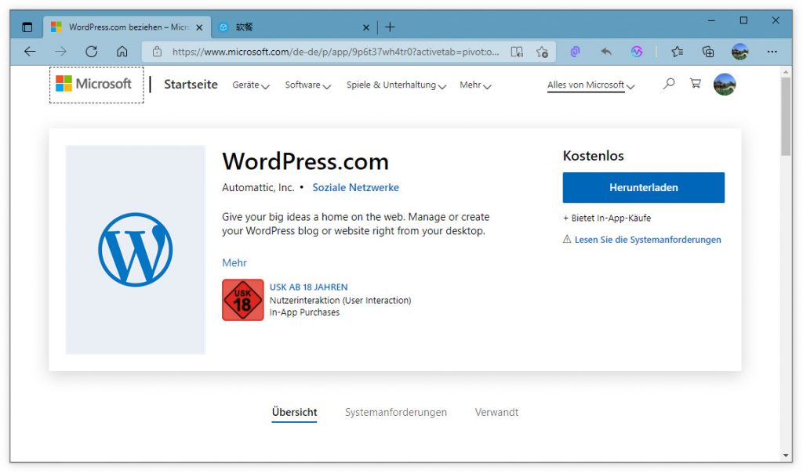Open the Spiele & Unterhaltung dropdown
Viewport: 803px width, 473px height.
click(x=395, y=85)
